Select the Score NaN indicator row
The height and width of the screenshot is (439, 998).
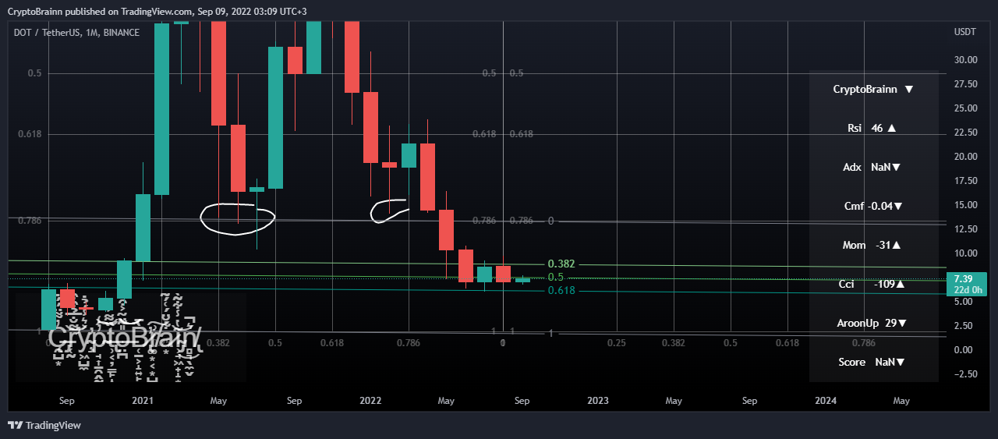[x=873, y=362]
